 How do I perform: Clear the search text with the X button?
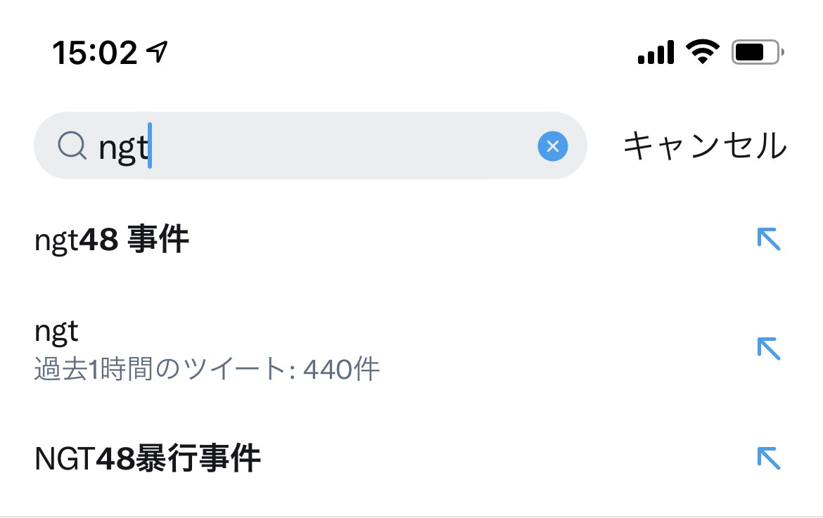(552, 146)
